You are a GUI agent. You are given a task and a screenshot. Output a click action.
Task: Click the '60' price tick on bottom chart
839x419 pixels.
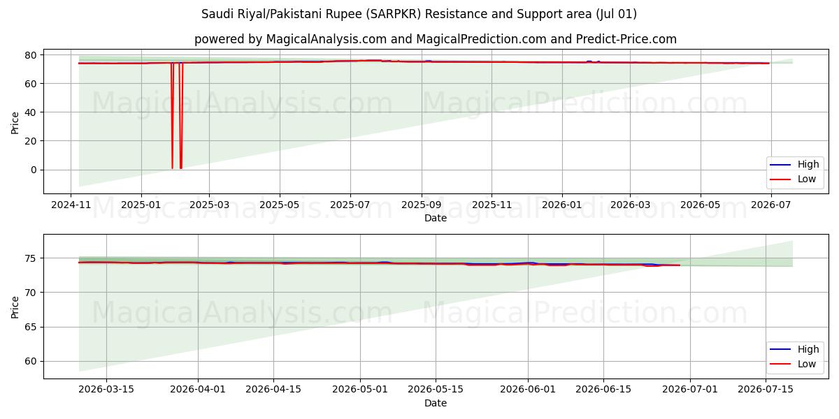point(32,361)
